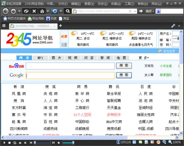The image size is (184, 146).
Task: Reload the page with the refresh icon
Action: pos(26,11)
